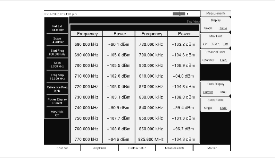The height and width of the screenshot is (158, 275).
Task: Select the 700.000 kHz frequency cell
Action: coord(86,65)
